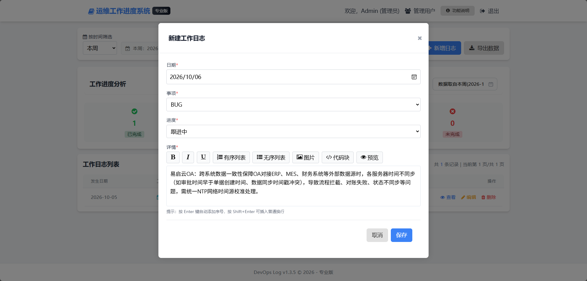Open 管理用户 user management link

coord(420,11)
